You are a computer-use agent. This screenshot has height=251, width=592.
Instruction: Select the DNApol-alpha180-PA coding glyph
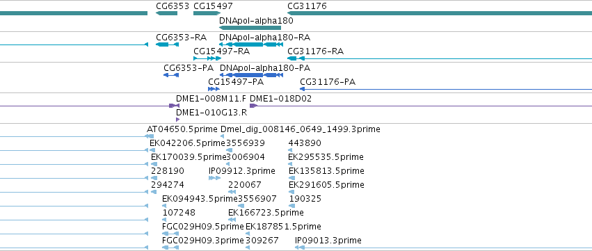(251, 75)
